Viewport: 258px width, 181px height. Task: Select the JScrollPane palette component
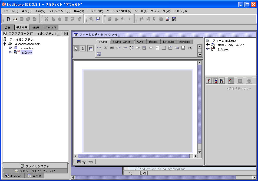183,48
